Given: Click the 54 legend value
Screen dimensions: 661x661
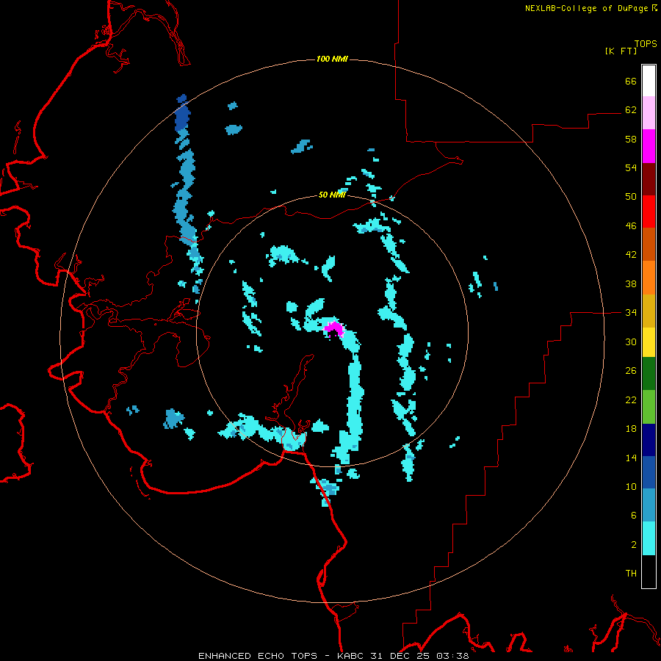Looking at the screenshot, I should pos(631,167).
